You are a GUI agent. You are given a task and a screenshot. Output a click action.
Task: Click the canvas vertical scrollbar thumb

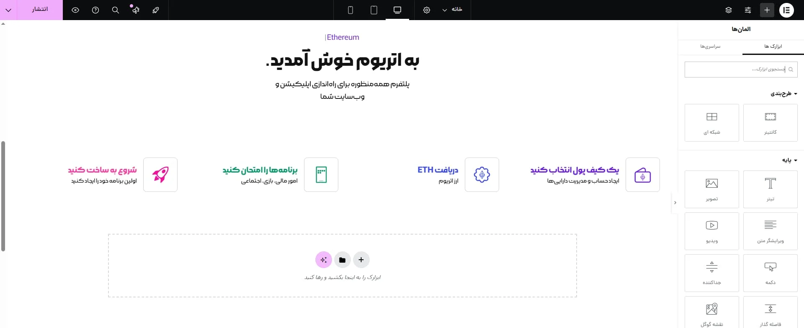tap(3, 196)
